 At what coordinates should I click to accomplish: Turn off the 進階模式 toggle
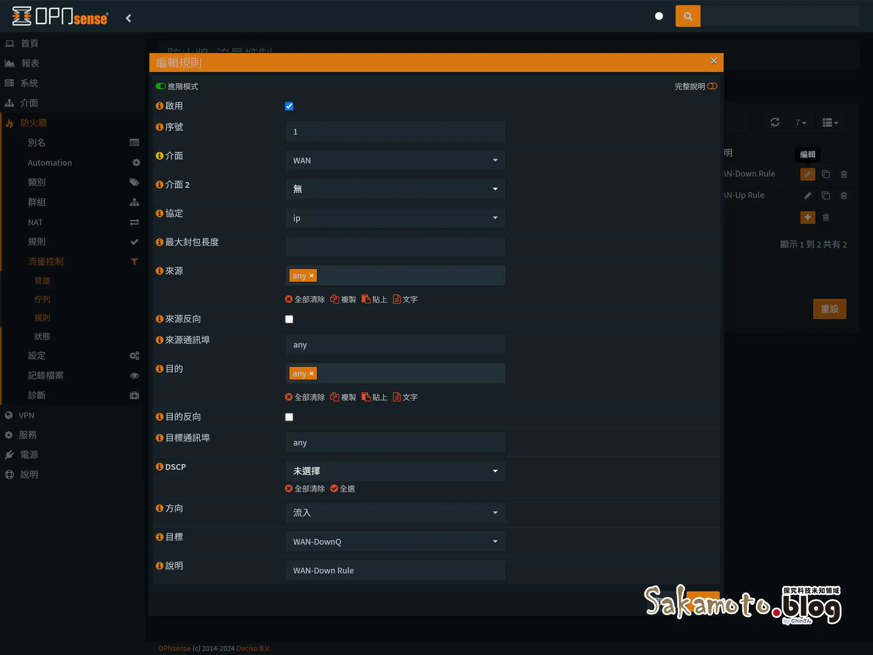[161, 86]
